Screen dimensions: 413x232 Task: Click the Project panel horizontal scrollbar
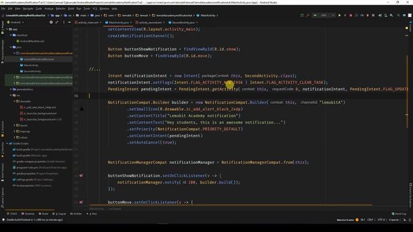tap(30, 210)
